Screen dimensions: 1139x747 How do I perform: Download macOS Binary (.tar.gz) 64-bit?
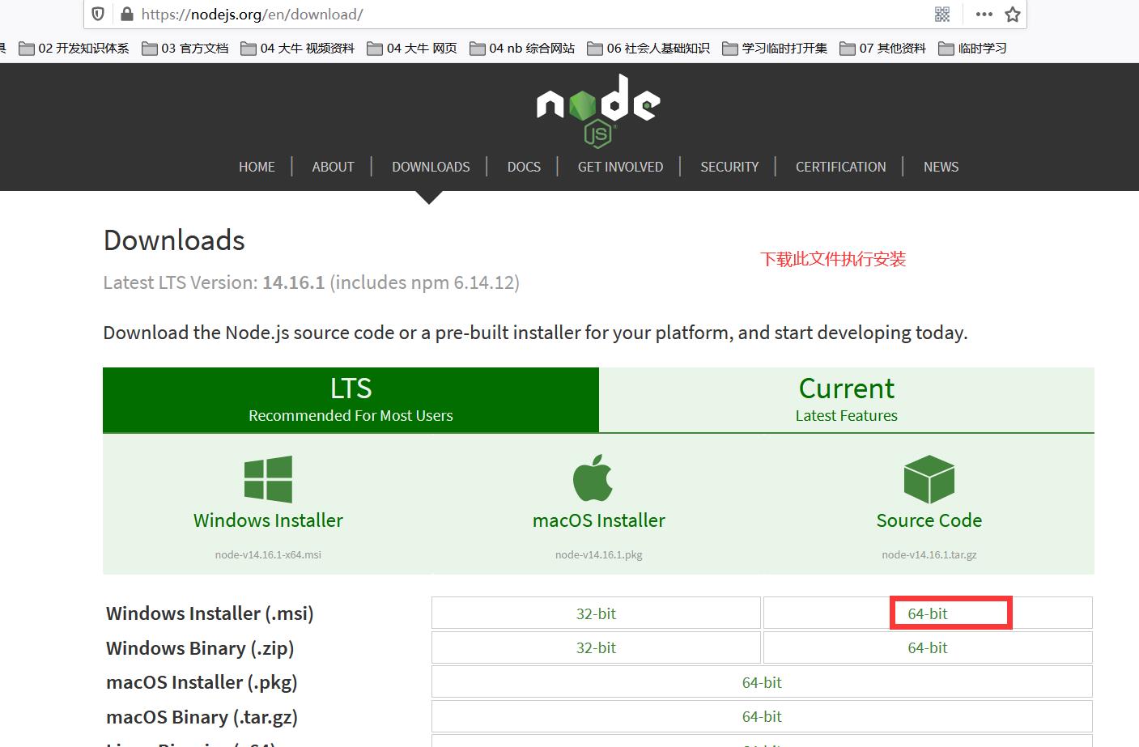coord(762,716)
